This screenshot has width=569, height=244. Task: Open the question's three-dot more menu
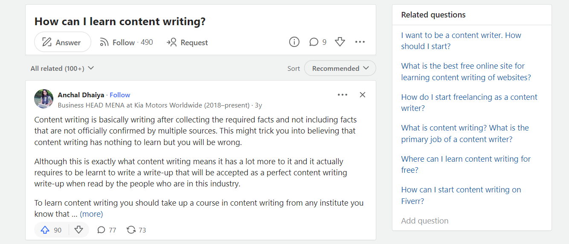click(x=360, y=42)
